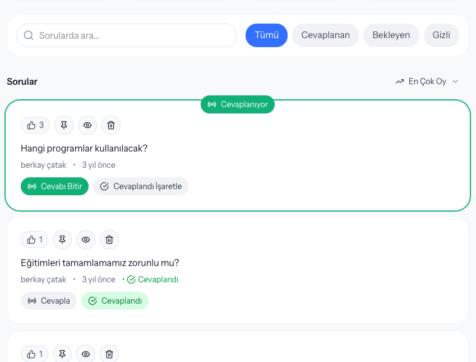Upvote the question "Hangi programlar kullanılacak?"
The height and width of the screenshot is (362, 476).
pos(35,125)
